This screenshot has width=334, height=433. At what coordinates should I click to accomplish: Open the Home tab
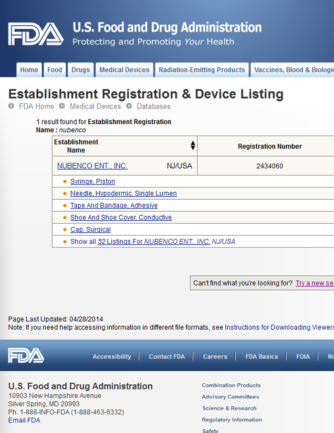pyautogui.click(x=29, y=70)
